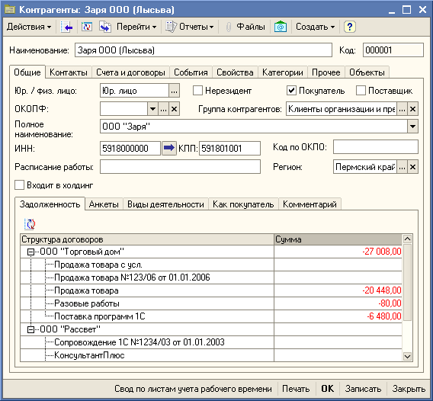433x401 pixels.
Task: Click the Код по ОКПО input field
Action: 376,146
